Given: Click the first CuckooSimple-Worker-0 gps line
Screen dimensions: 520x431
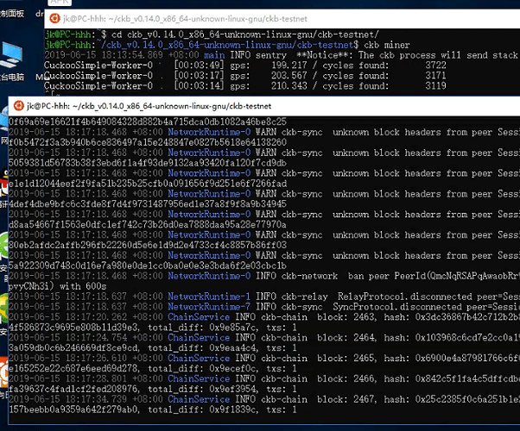Looking at the screenshot, I should [x=245, y=66].
